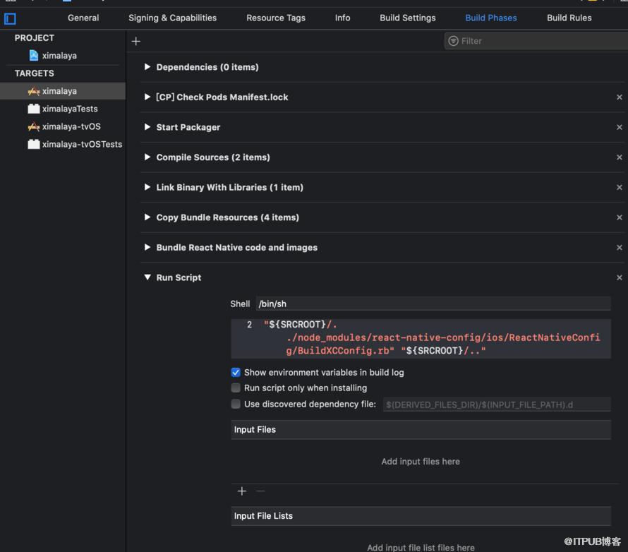Expand Copy Bundle Resources phase
628x552 pixels.
coord(147,217)
